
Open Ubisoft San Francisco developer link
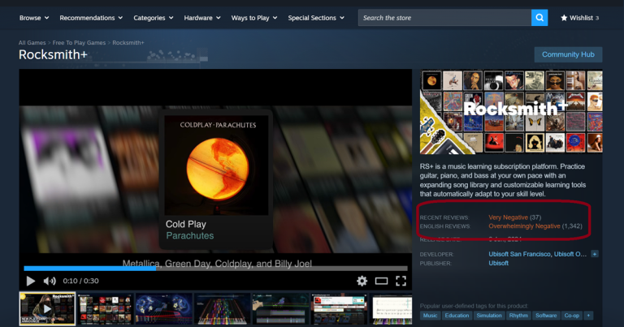pos(519,254)
